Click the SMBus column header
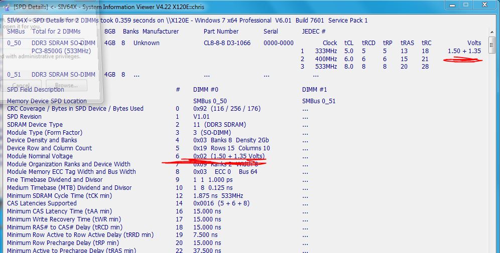The width and height of the screenshot is (500, 253). 16,32
